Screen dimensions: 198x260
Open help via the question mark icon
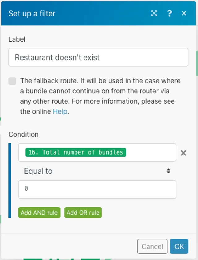coord(170,13)
